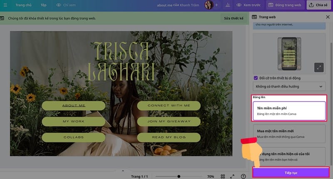Viewport: 333px width, 179px height.
Task: Click the zoom slider handle
Action: pos(179,176)
